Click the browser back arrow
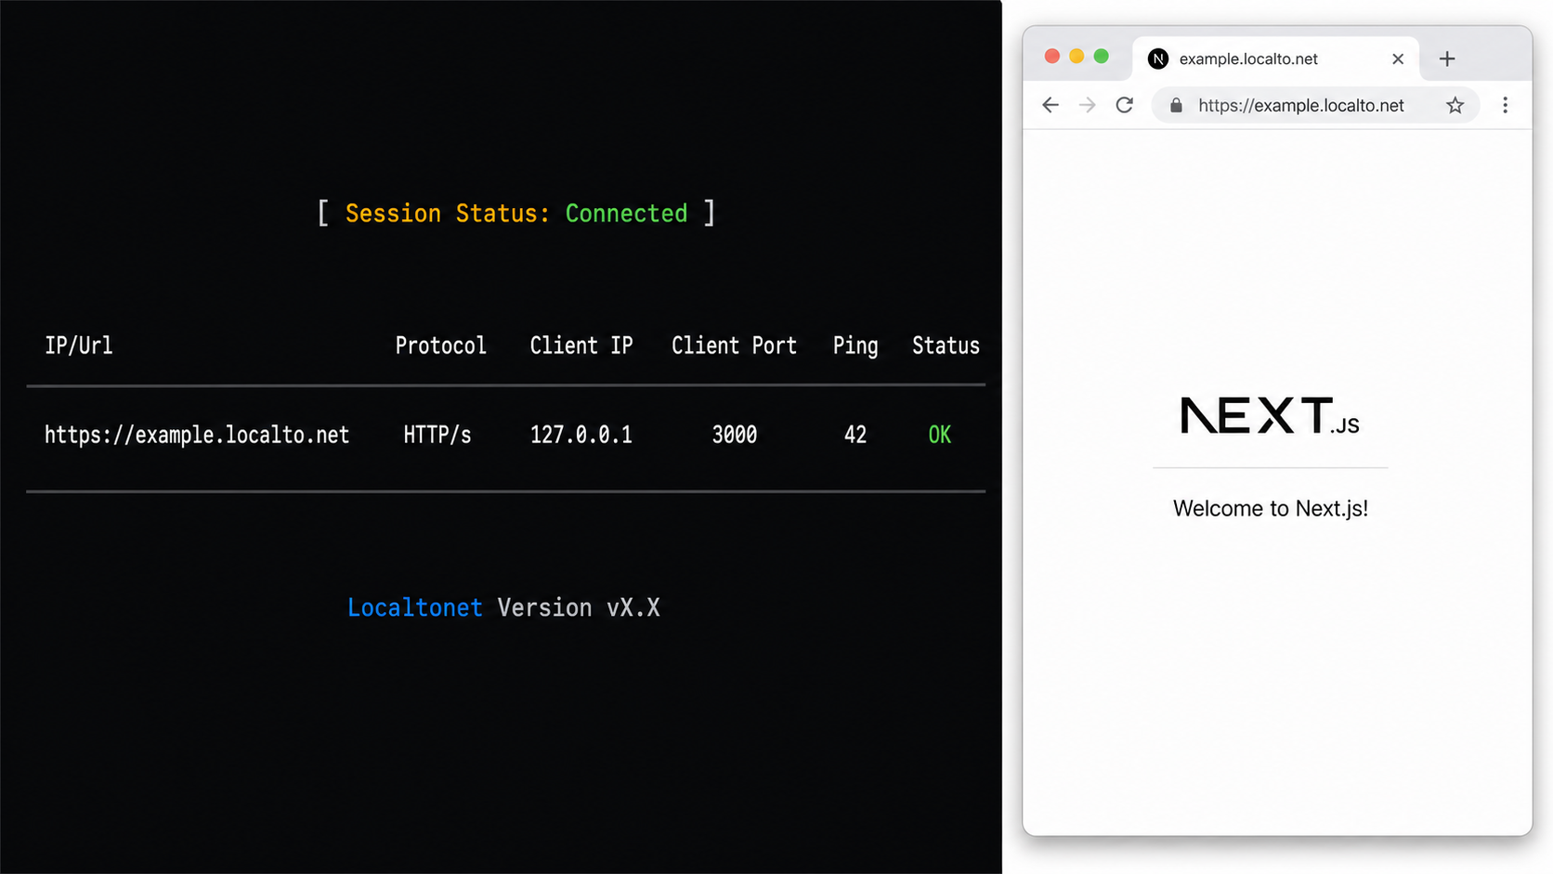 point(1051,105)
